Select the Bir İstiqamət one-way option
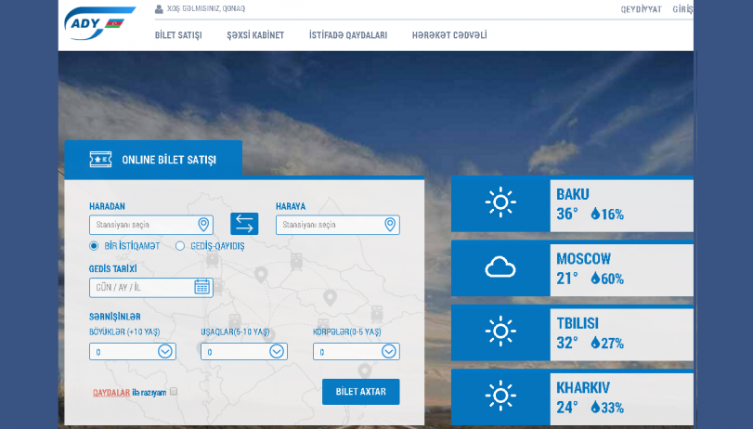 (94, 246)
